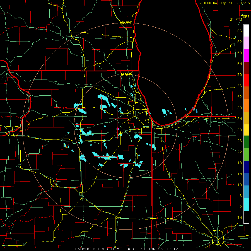Viewport: 251px width, 251px height.
Task: Click the gold legend swatch
Action: (246, 118)
